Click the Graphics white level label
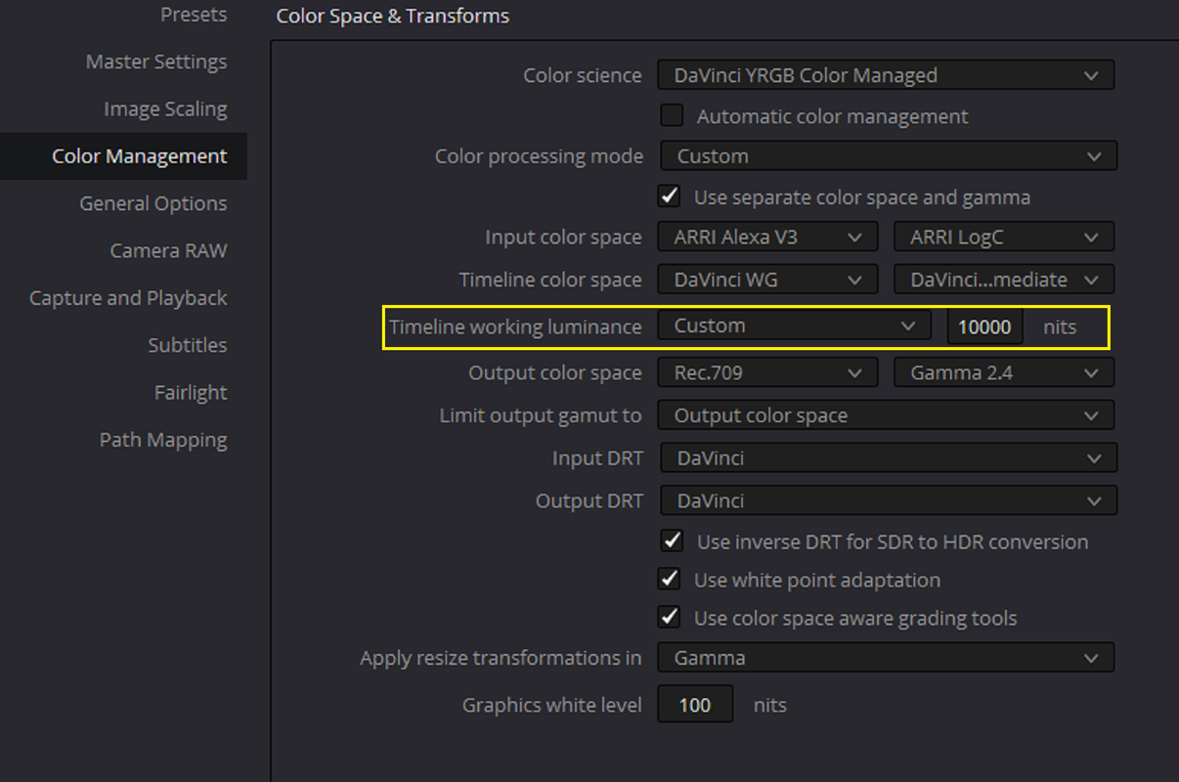1179x782 pixels. coord(552,705)
